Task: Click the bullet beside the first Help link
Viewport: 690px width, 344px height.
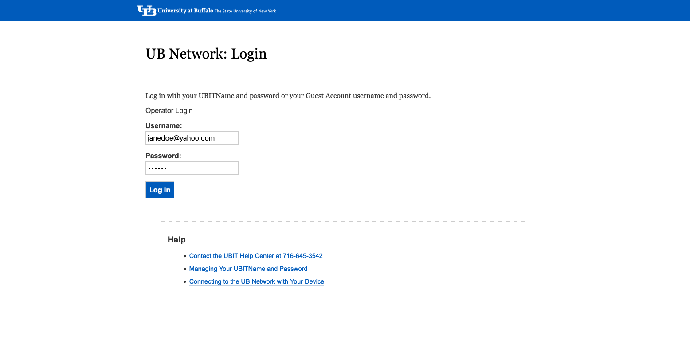Action: click(x=185, y=256)
